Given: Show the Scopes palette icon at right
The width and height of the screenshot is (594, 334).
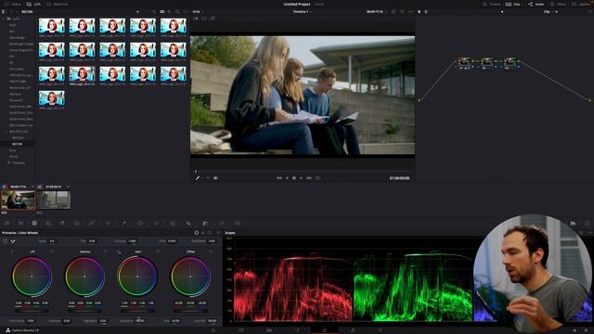Looking at the screenshot, I should tap(573, 224).
